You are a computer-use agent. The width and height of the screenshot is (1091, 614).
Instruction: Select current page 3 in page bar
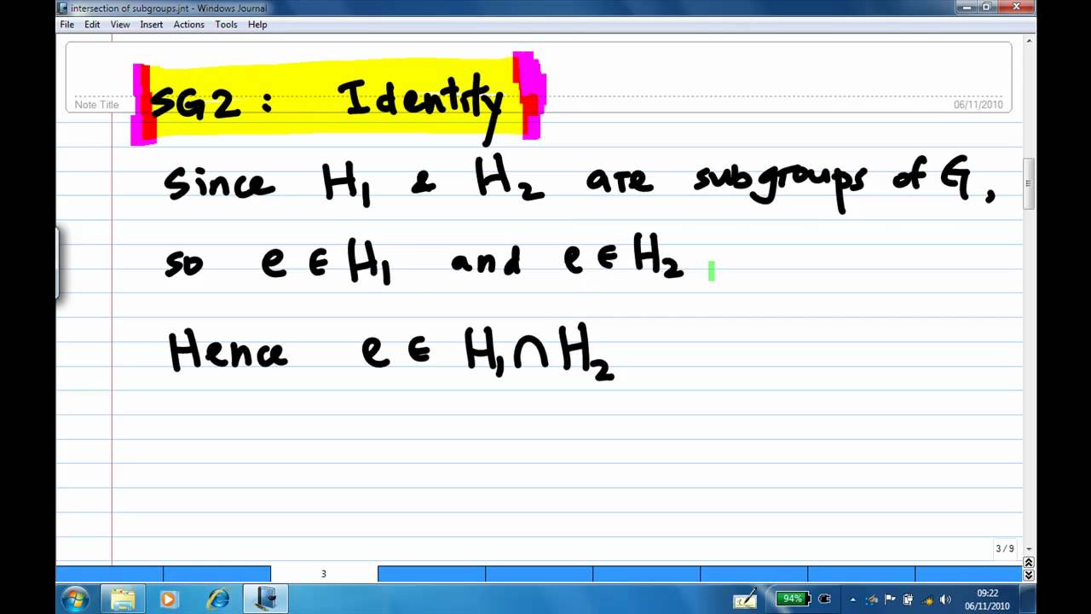click(x=324, y=574)
